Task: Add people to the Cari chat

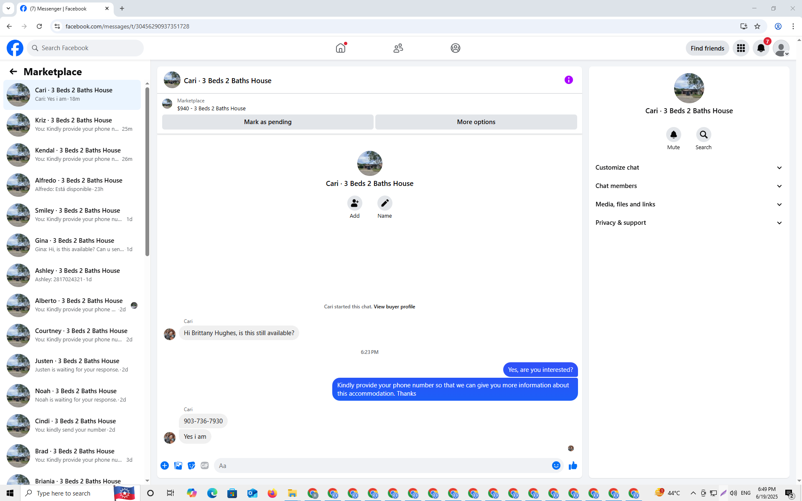Action: (355, 203)
